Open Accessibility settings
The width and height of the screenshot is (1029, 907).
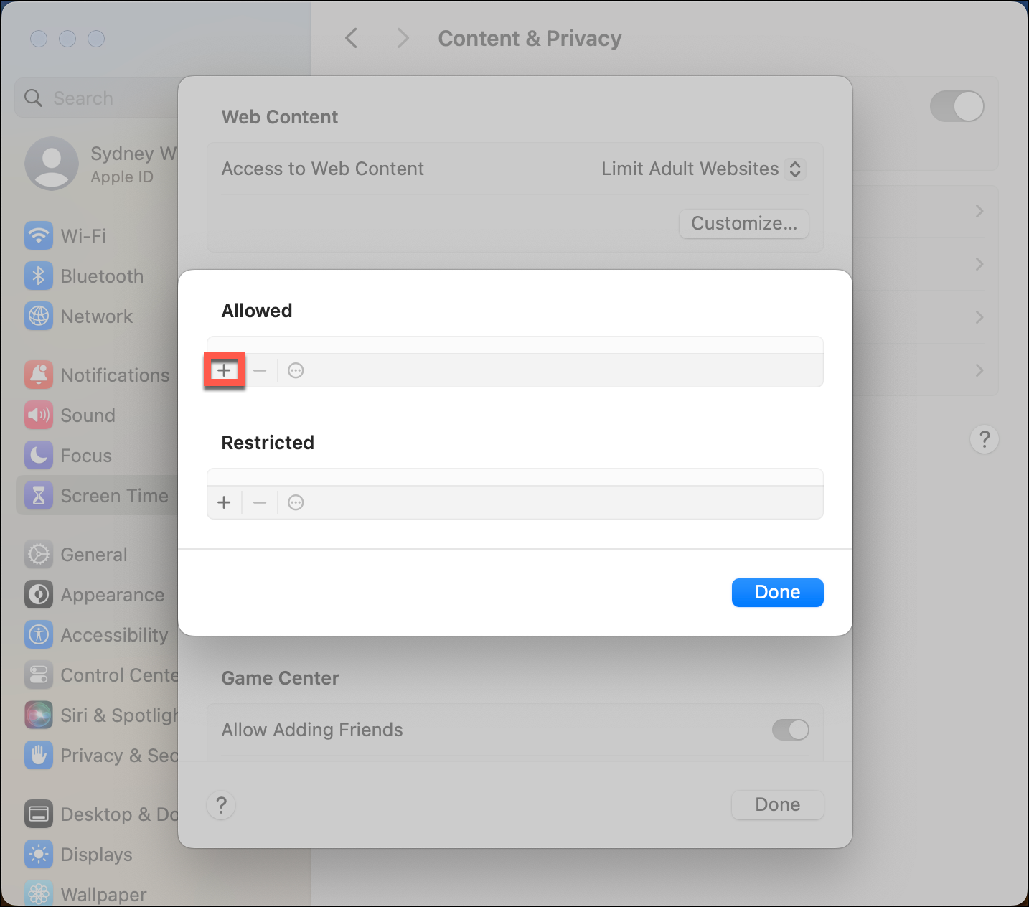coord(97,635)
